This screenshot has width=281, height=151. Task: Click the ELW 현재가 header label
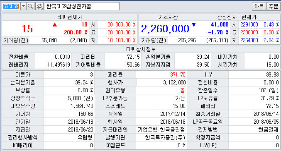coord(70,17)
